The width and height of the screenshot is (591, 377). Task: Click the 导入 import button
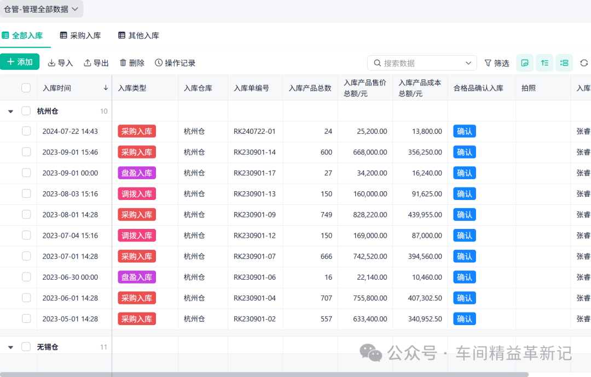click(60, 63)
